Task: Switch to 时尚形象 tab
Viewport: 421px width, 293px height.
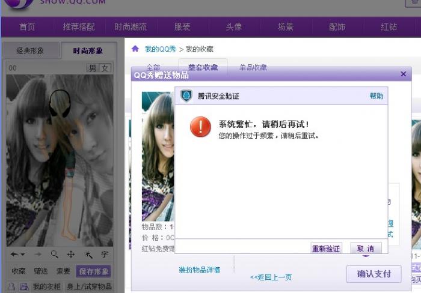Action: point(88,50)
